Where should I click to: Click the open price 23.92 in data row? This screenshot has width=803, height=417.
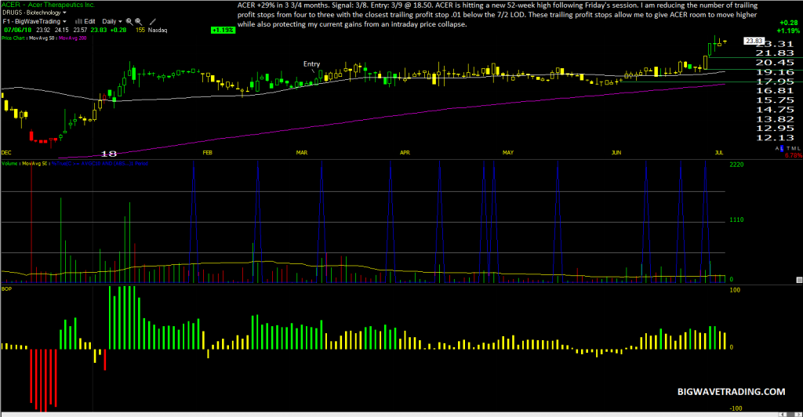click(43, 31)
